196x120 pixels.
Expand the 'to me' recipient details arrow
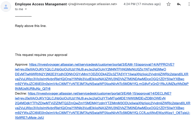(26, 9)
